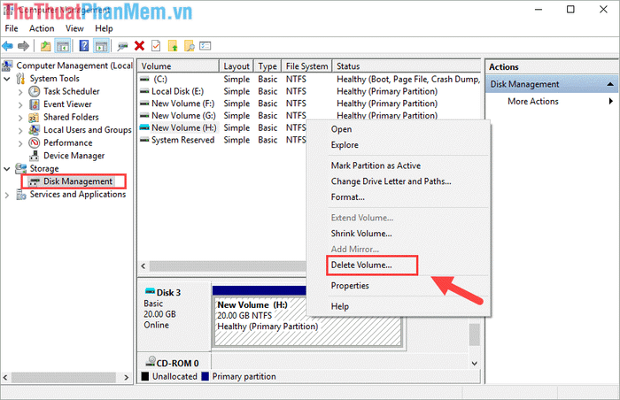The image size is (620, 400).
Task: Open the Action menu
Action: [x=42, y=28]
